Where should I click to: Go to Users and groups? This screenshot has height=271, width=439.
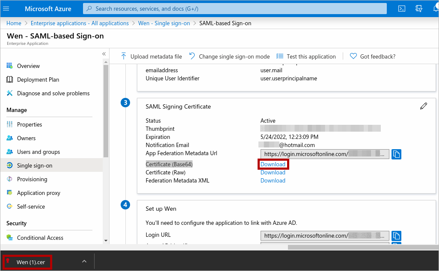point(39,152)
